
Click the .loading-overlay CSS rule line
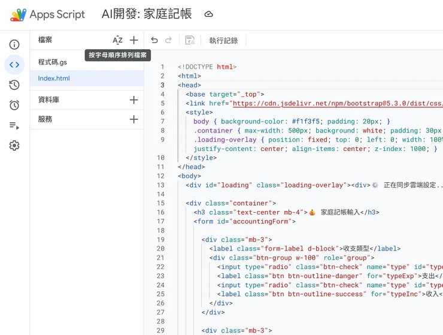click(318, 140)
